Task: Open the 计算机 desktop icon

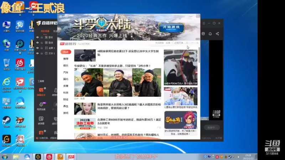Action: tap(6, 26)
